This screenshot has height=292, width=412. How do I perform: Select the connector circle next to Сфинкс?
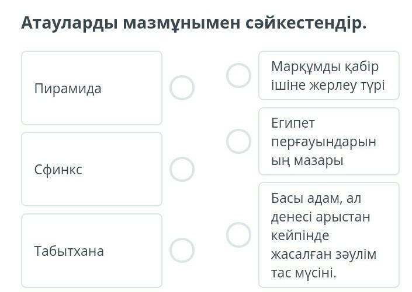(x=182, y=170)
